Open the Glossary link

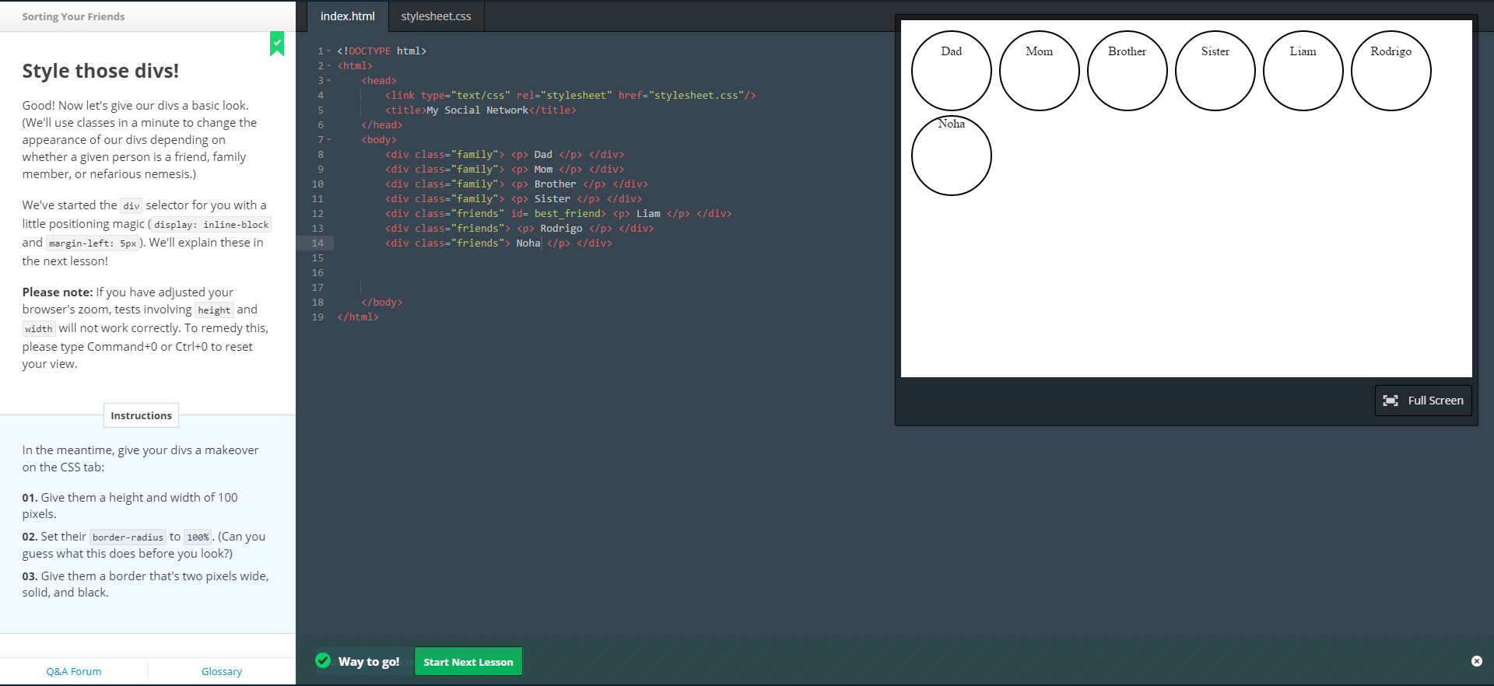click(222, 671)
